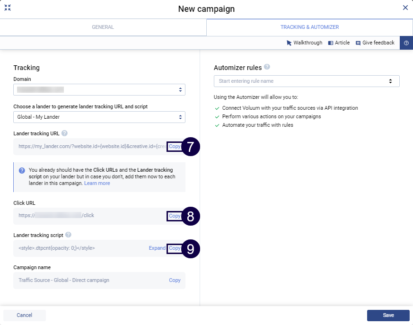Save the new campaign
This screenshot has width=413, height=325.
[x=388, y=315]
